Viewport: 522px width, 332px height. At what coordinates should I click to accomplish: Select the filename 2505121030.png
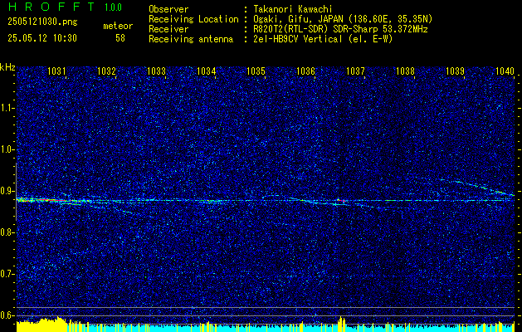pos(42,22)
